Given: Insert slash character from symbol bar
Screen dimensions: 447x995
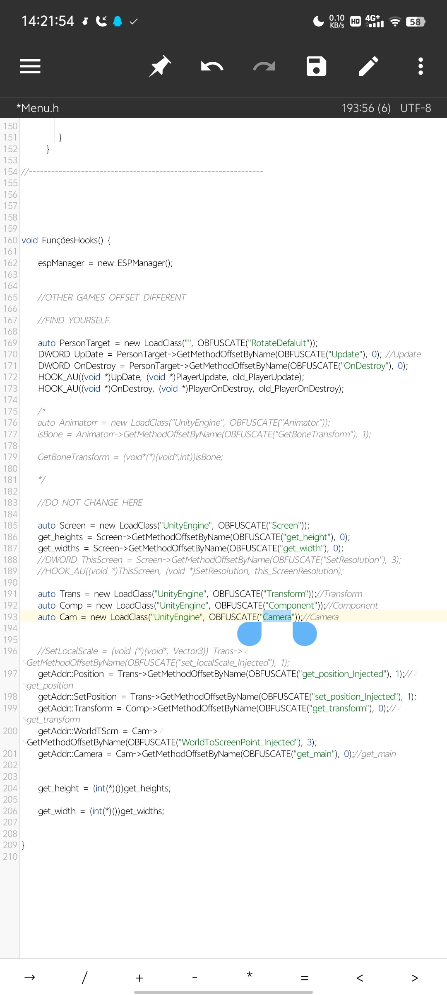Looking at the screenshot, I should click(x=84, y=978).
